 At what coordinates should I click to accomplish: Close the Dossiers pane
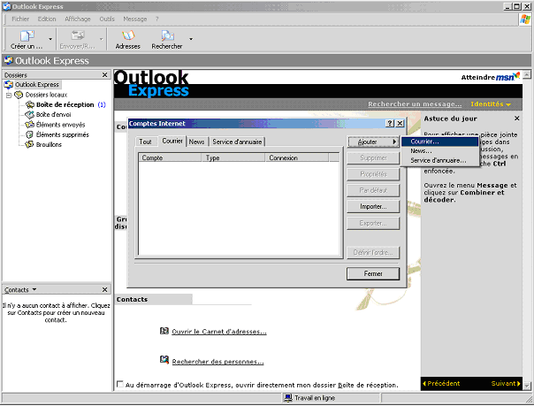pos(105,75)
